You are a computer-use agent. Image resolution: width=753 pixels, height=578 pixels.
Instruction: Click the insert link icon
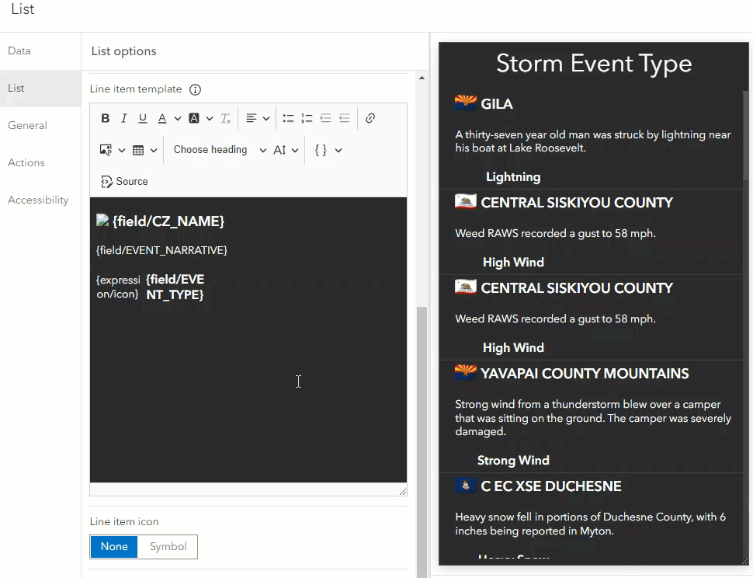coord(370,118)
